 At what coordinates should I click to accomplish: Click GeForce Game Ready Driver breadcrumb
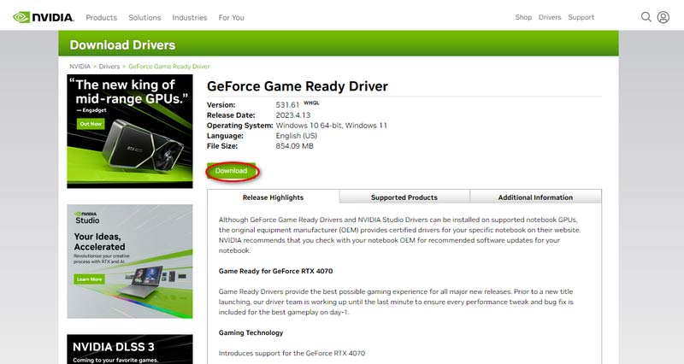click(x=168, y=67)
